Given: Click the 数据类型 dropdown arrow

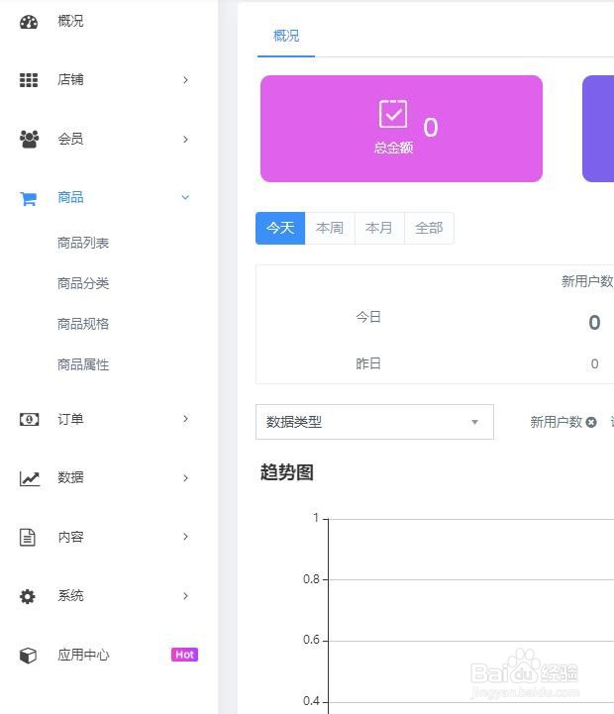Looking at the screenshot, I should click(x=474, y=422).
